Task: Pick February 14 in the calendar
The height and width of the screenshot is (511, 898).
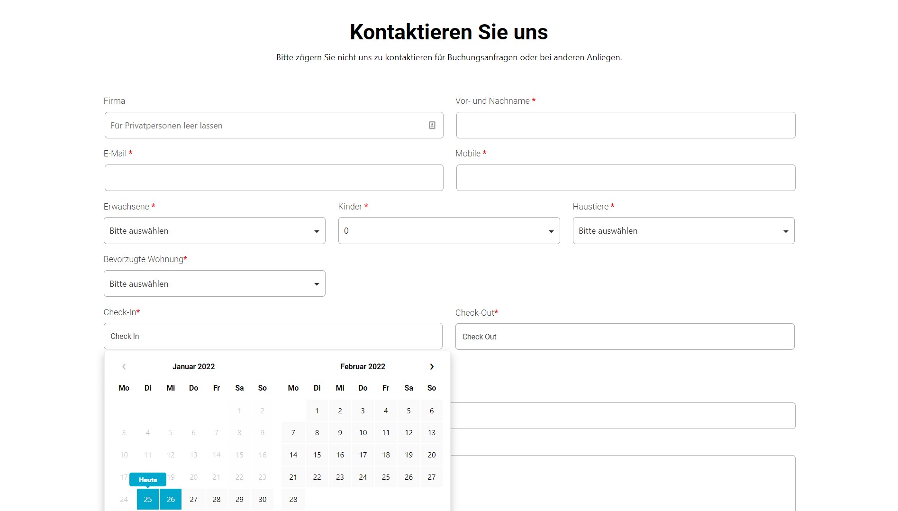Action: 293,455
